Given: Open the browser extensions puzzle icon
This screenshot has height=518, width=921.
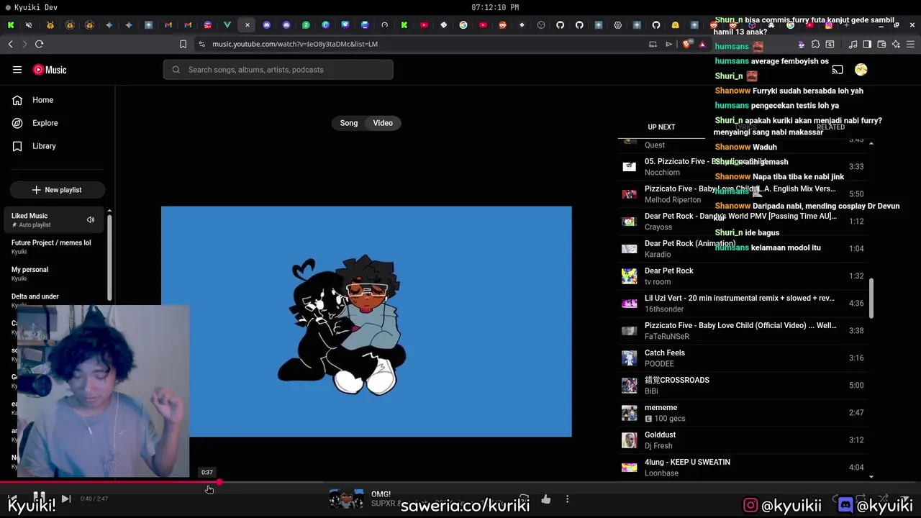Looking at the screenshot, I should tap(815, 44).
